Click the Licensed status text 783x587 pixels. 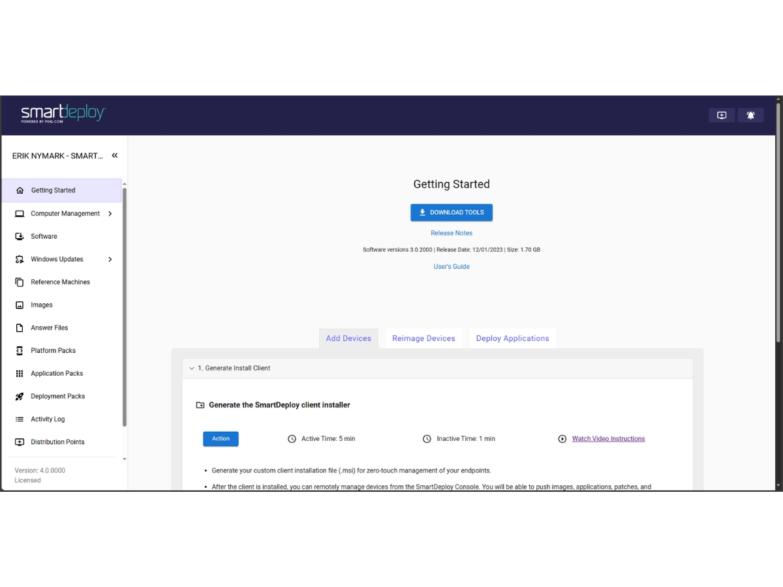27,480
